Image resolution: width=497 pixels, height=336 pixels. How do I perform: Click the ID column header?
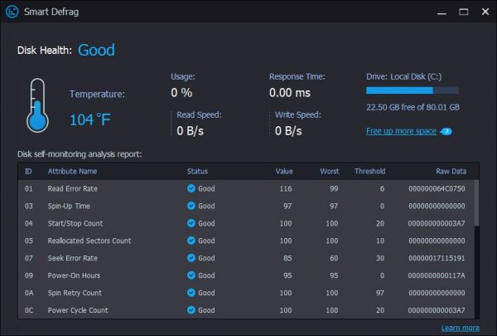[28, 172]
